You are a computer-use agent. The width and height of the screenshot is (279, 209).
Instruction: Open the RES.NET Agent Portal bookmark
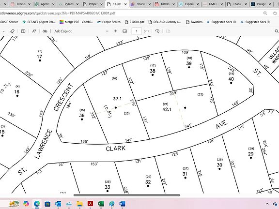coord(39,22)
